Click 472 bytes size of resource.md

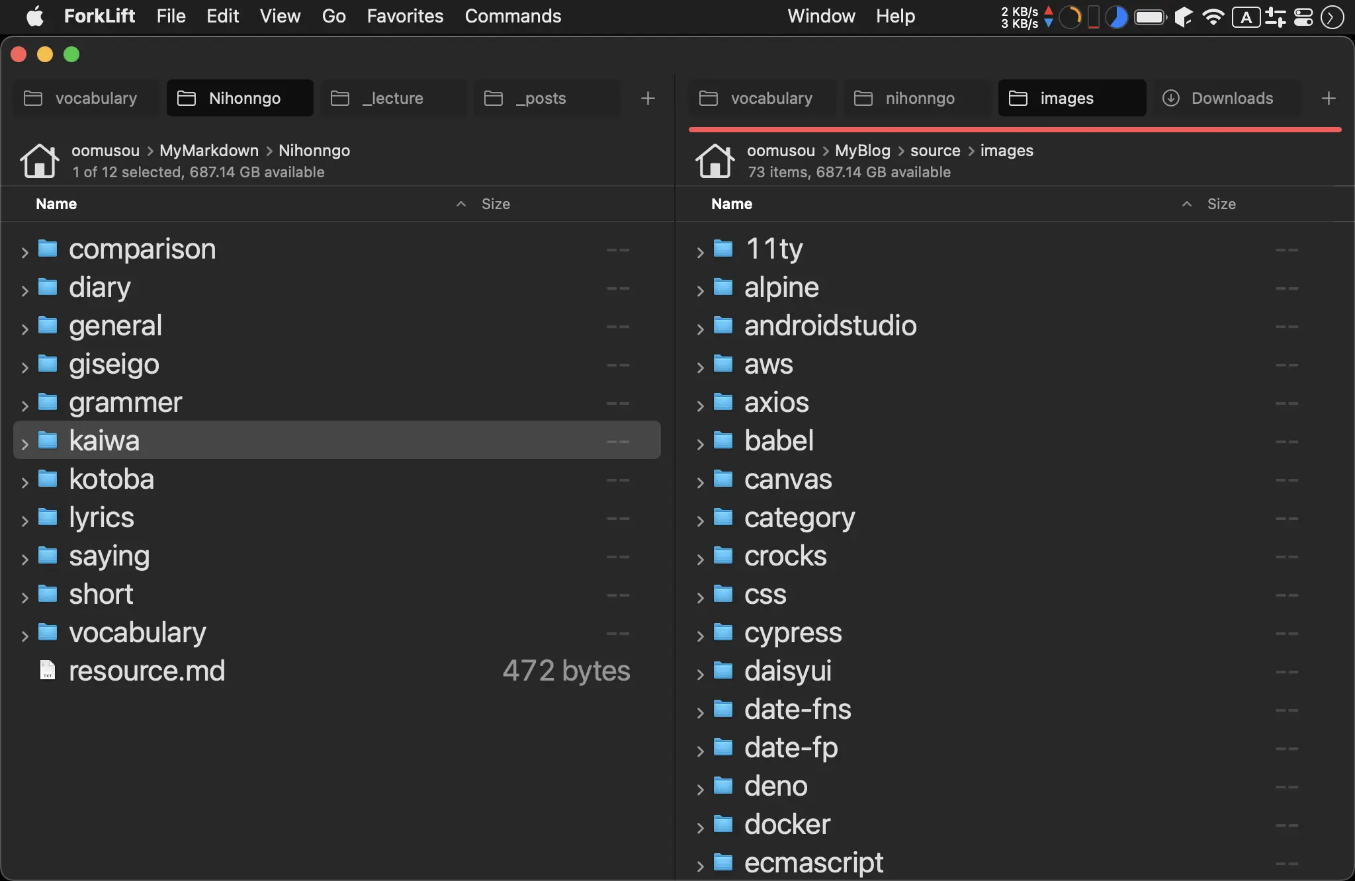click(566, 670)
